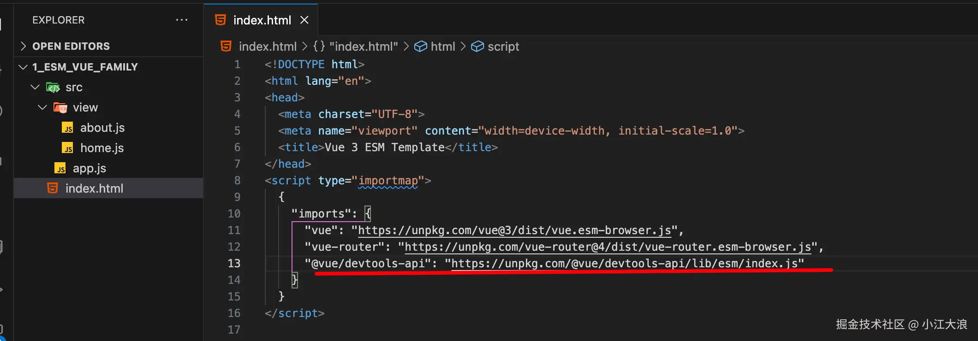
Task: Click the JS icon beside app.js
Action: pos(60,168)
